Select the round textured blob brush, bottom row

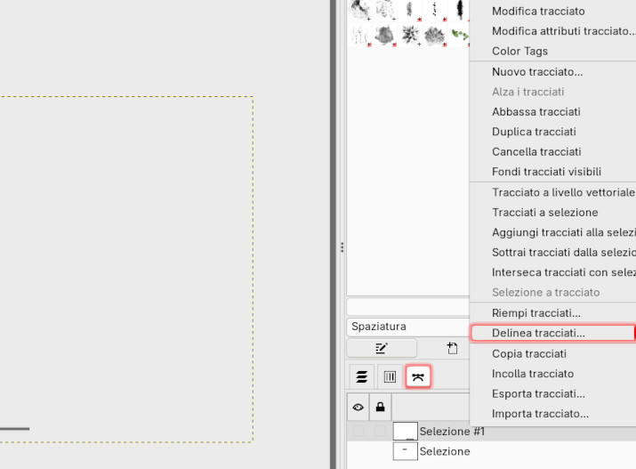coord(384,35)
